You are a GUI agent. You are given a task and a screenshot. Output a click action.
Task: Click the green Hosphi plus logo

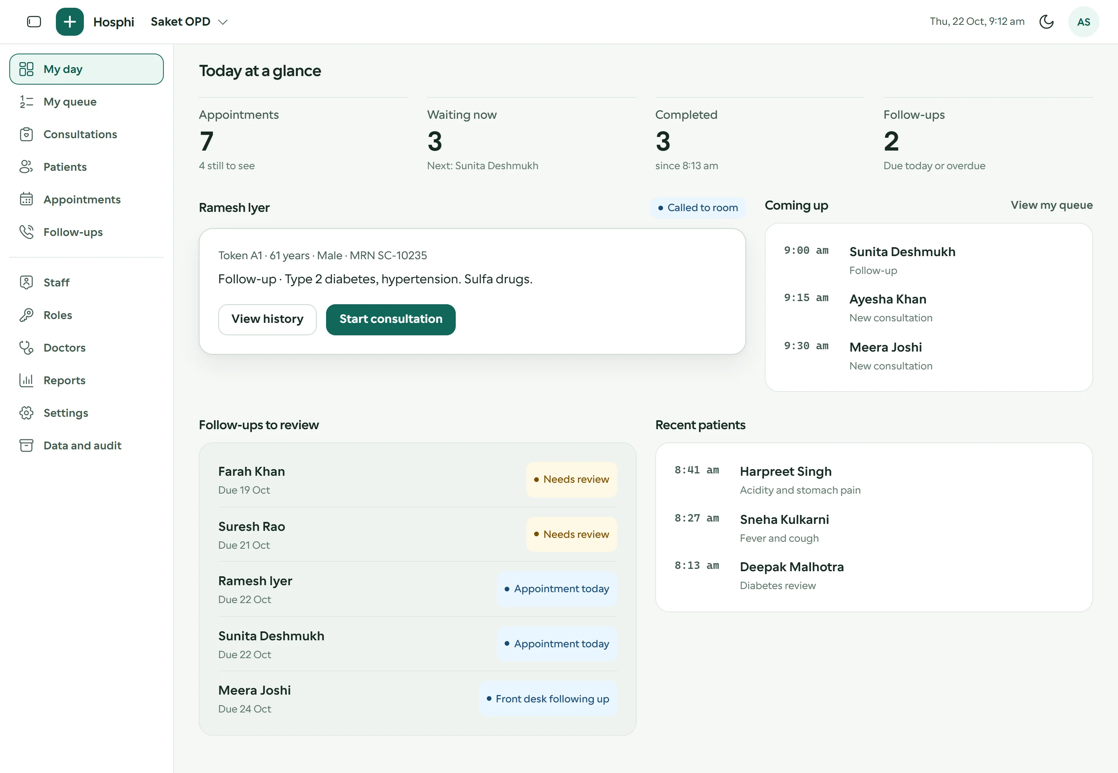[70, 22]
